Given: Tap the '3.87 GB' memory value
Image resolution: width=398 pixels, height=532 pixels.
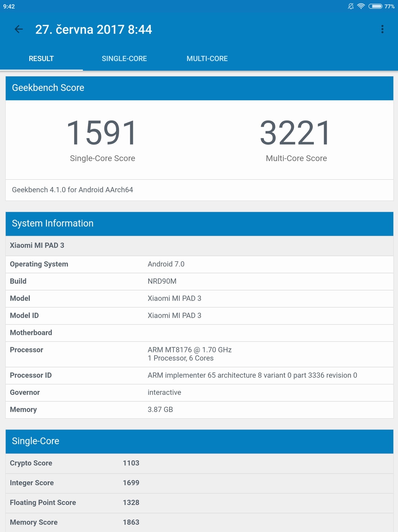Looking at the screenshot, I should tap(160, 410).
